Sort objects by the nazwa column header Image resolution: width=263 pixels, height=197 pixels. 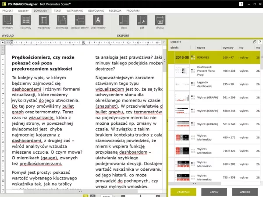click(x=202, y=47)
